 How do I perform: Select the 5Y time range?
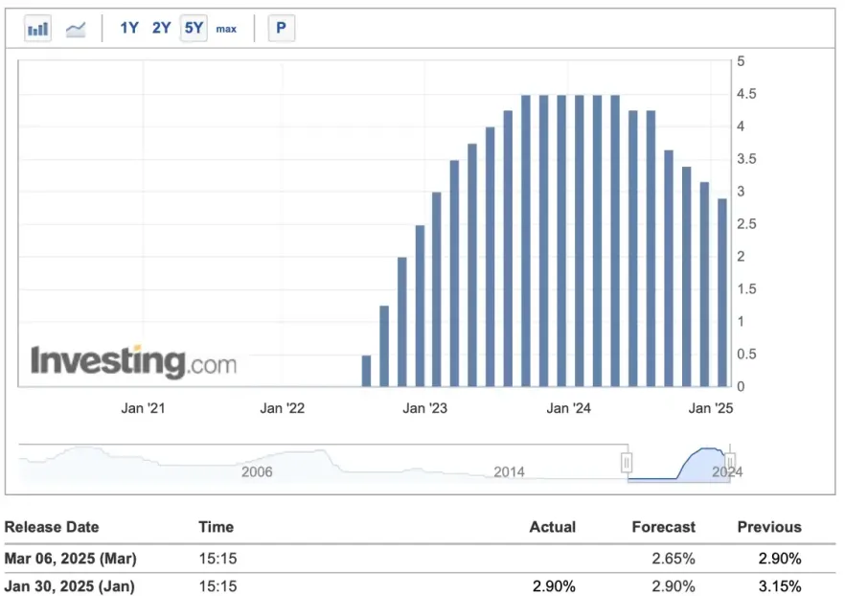(x=194, y=29)
